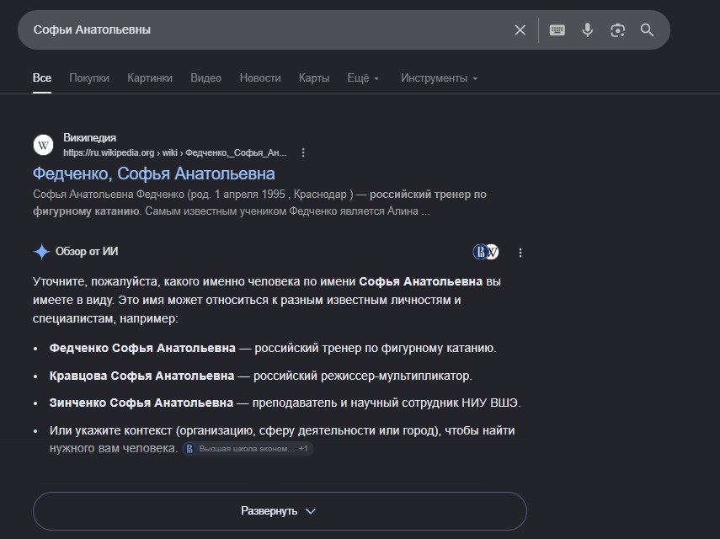Click the Или укажите контекст bullet text
Viewport: 720px width, 539px height.
[282, 440]
